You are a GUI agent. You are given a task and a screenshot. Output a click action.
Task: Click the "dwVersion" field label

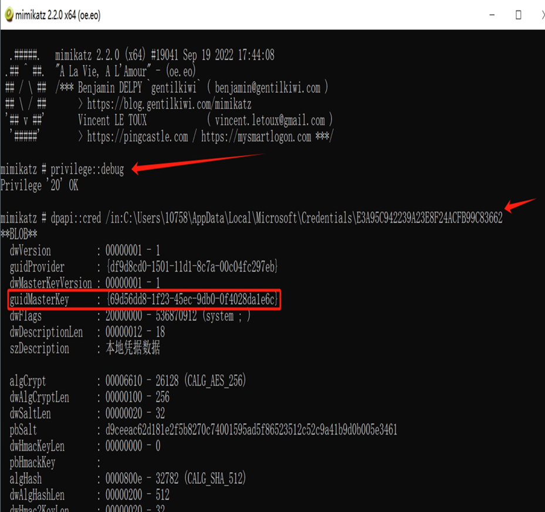pyautogui.click(x=31, y=250)
